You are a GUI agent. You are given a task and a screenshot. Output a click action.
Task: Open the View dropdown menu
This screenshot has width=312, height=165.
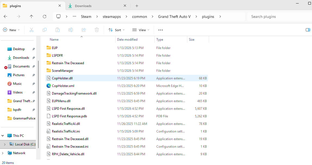(x=141, y=30)
